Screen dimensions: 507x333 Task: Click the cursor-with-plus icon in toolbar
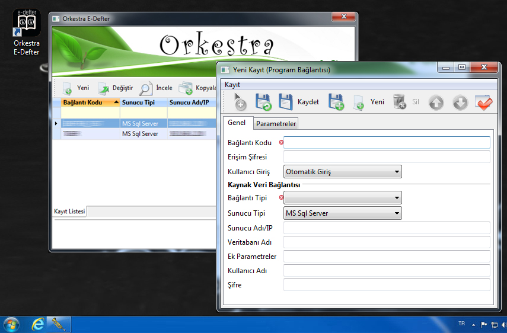(x=240, y=102)
